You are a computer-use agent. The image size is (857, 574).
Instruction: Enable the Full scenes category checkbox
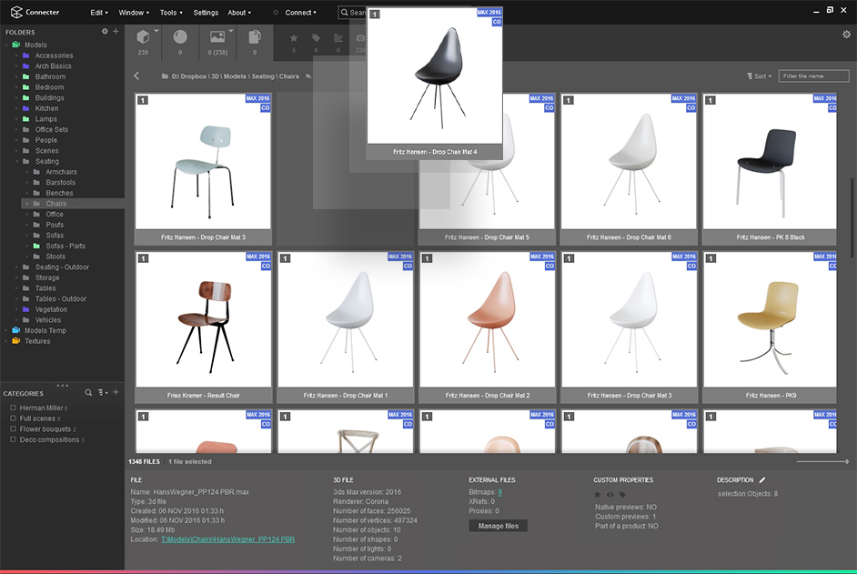coord(13,418)
